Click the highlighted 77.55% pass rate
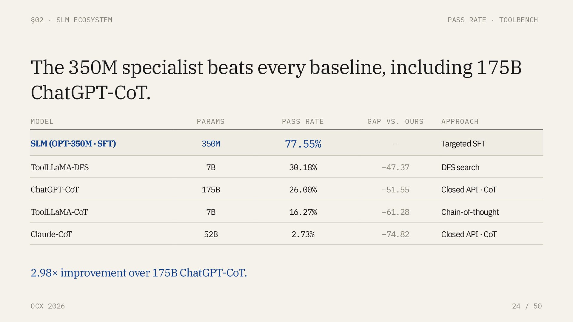This screenshot has height=322, width=573. 303,144
